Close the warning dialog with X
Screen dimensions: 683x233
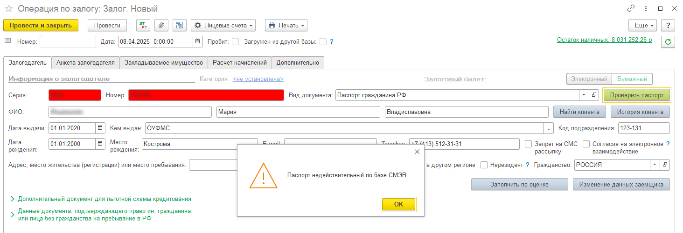click(417, 152)
